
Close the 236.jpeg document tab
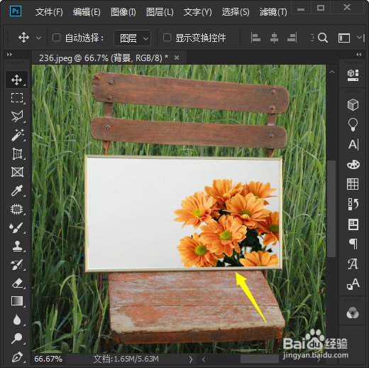click(x=177, y=58)
